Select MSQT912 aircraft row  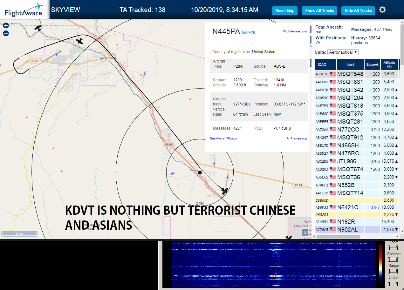pyautogui.click(x=357, y=138)
